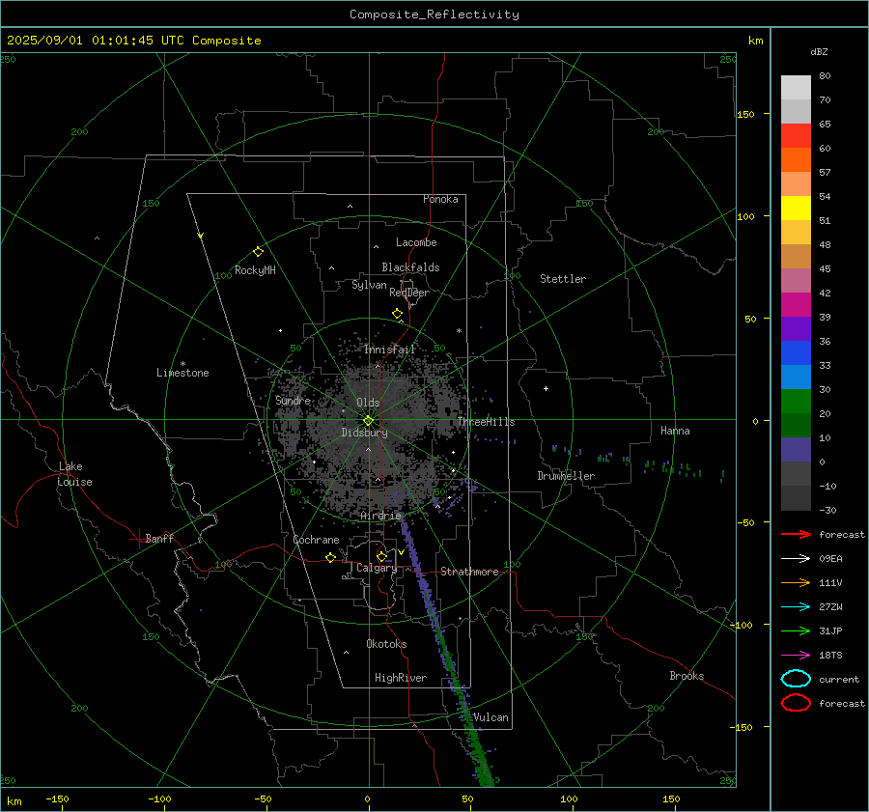Click the red 60-65 dBZ color swatch
The height and width of the screenshot is (812, 869).
pos(796,136)
